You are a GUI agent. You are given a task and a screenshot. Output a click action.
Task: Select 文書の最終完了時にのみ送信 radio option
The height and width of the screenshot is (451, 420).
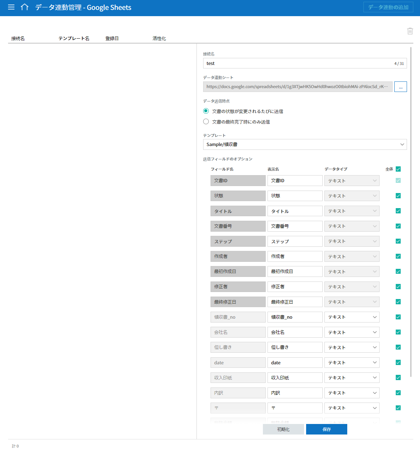click(206, 121)
